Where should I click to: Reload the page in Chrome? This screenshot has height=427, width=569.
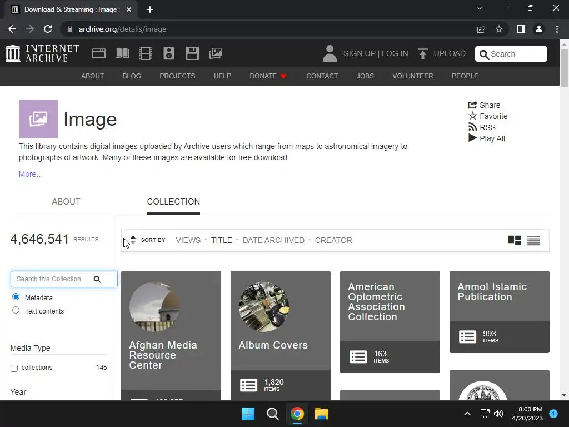(x=48, y=29)
